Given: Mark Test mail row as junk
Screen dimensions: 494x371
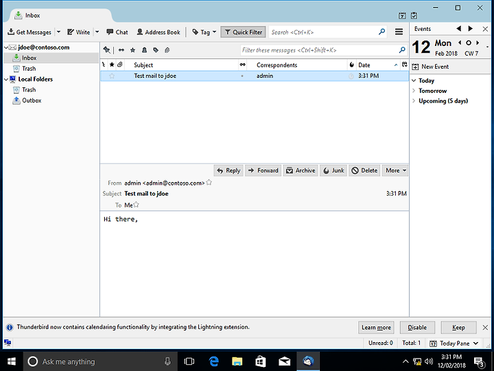Looking at the screenshot, I should pyautogui.click(x=351, y=76).
